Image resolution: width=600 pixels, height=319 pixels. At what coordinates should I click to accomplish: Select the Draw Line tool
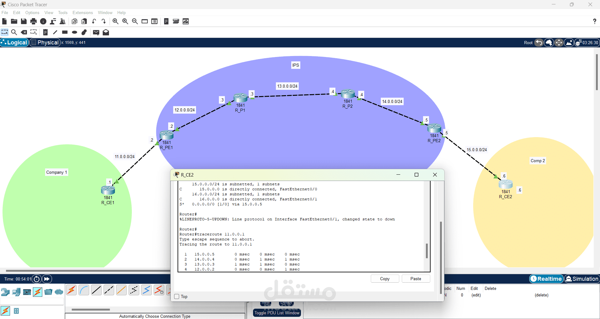(x=55, y=32)
